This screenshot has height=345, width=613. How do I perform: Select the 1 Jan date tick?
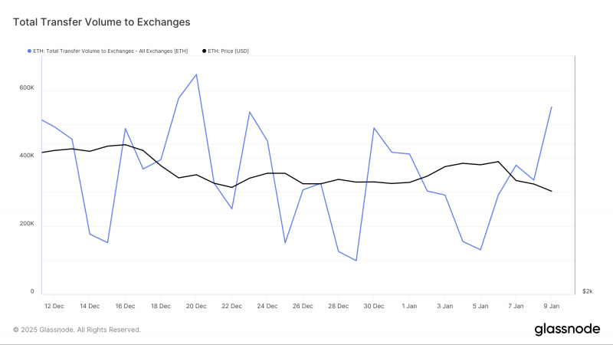click(x=409, y=306)
